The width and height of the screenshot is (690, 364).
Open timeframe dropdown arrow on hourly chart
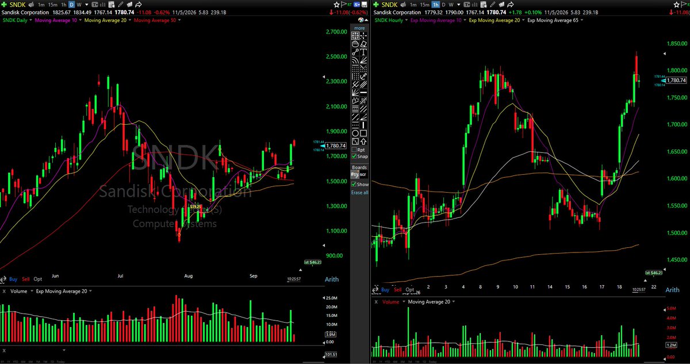tap(458, 5)
